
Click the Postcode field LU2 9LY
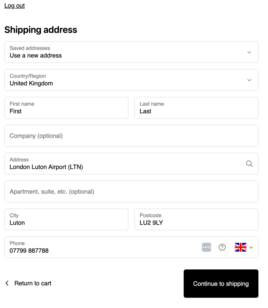[x=196, y=219]
